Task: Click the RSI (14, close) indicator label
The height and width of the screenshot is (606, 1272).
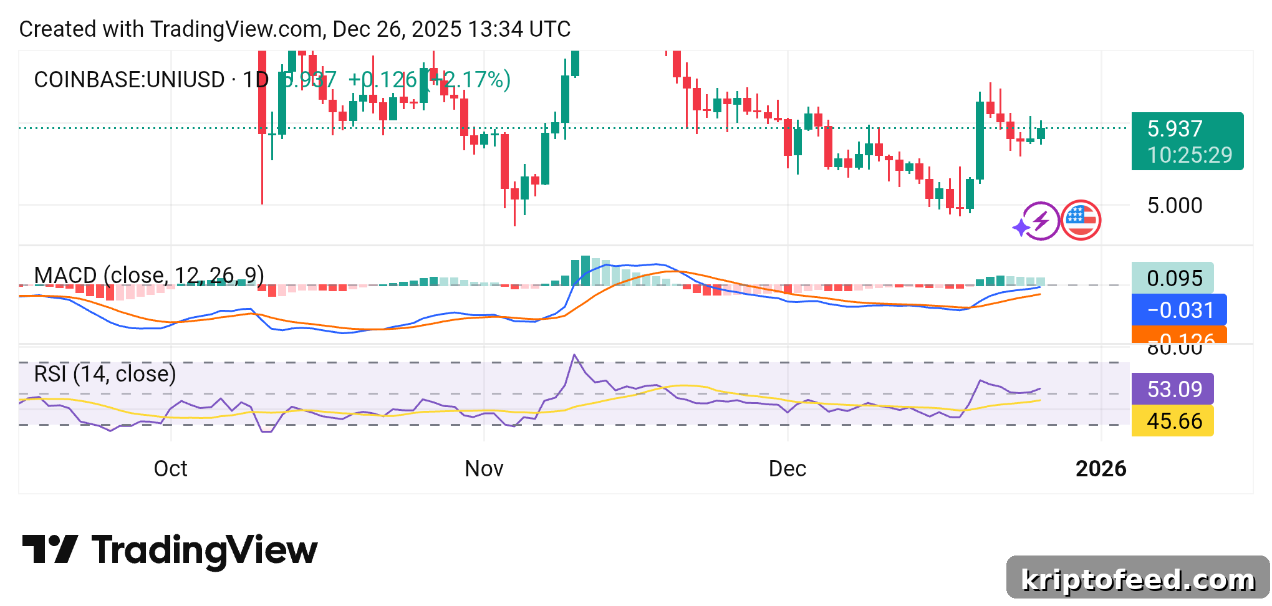Action: [x=105, y=373]
